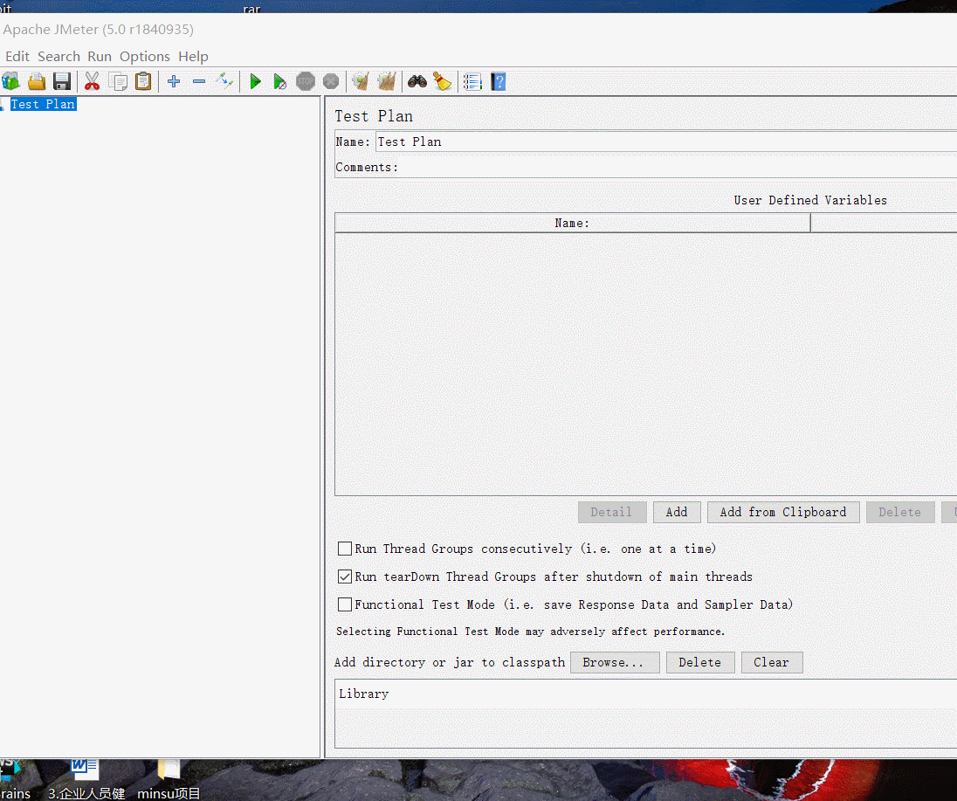Click the Detail button
The height and width of the screenshot is (801, 957).
pos(611,512)
